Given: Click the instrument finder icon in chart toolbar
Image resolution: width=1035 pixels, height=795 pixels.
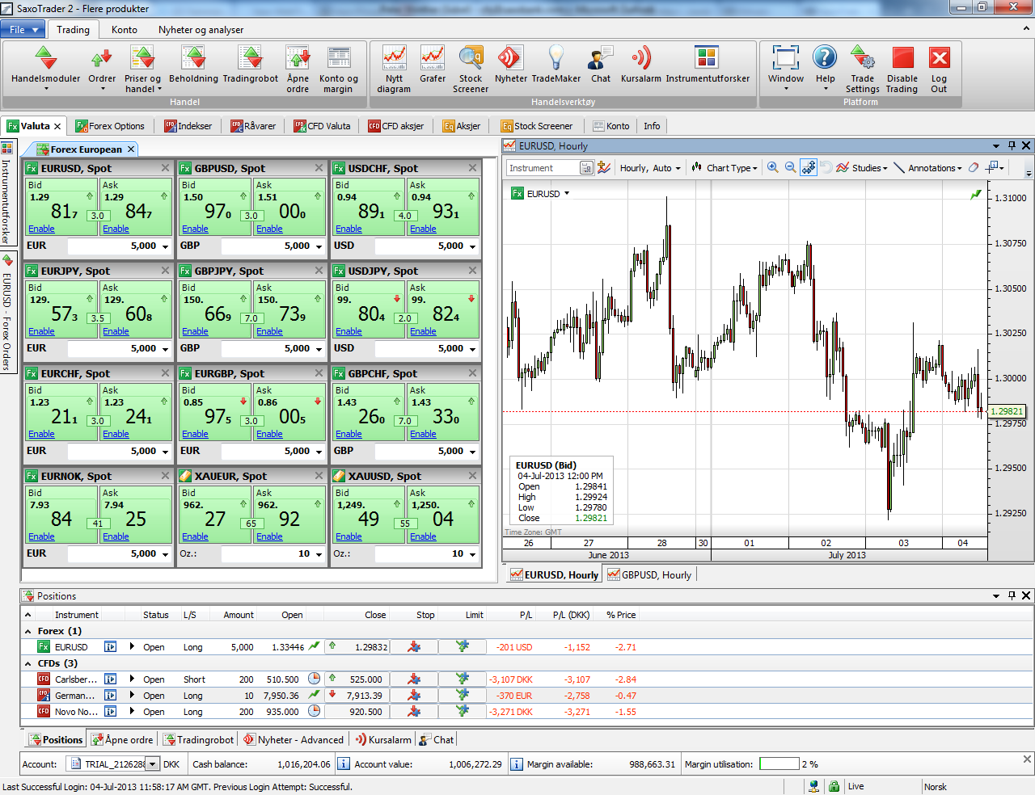Looking at the screenshot, I should coord(587,168).
